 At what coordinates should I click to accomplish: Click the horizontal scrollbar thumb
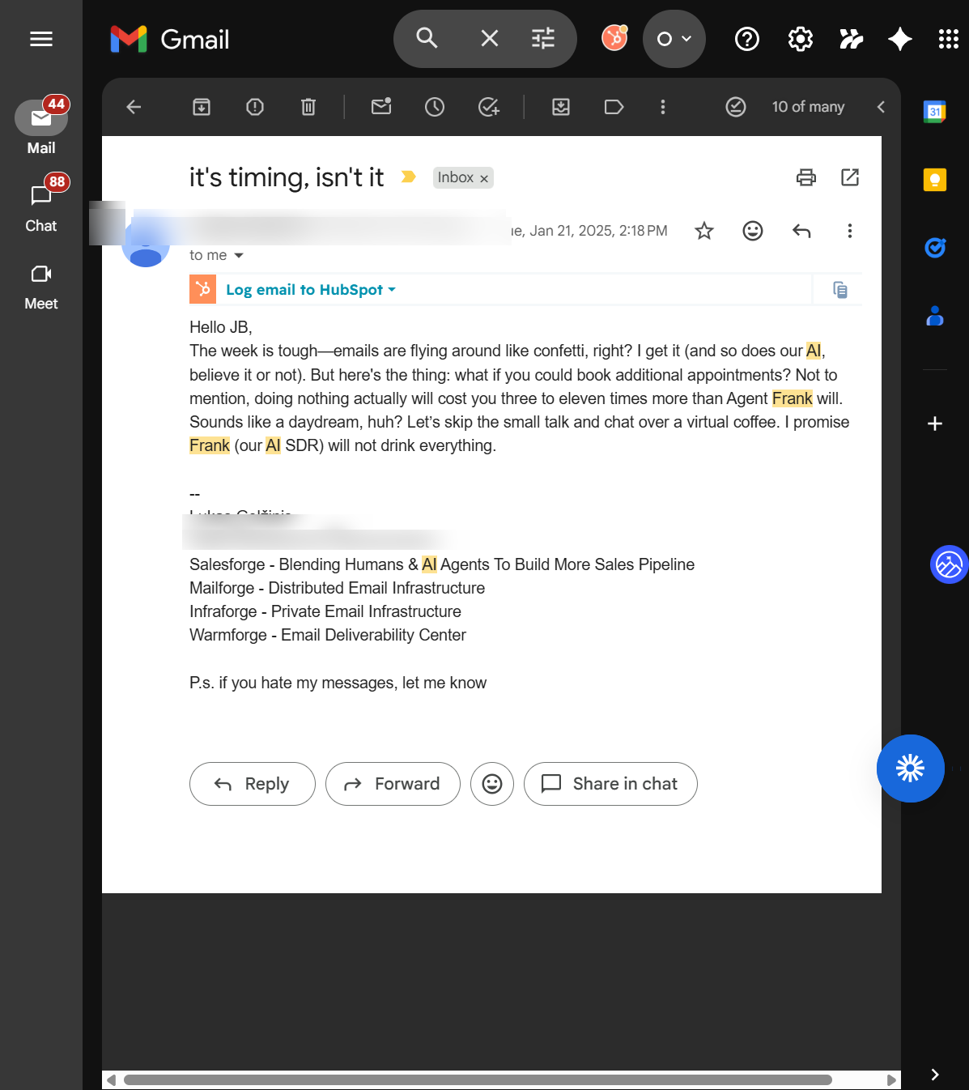point(478,1079)
